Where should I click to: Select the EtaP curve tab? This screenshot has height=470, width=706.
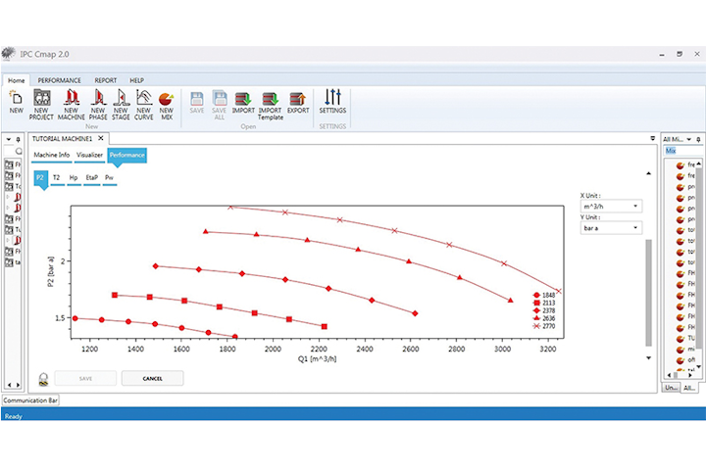pyautogui.click(x=91, y=178)
